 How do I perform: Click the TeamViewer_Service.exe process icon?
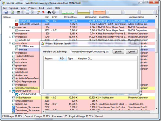[x=13, y=107]
